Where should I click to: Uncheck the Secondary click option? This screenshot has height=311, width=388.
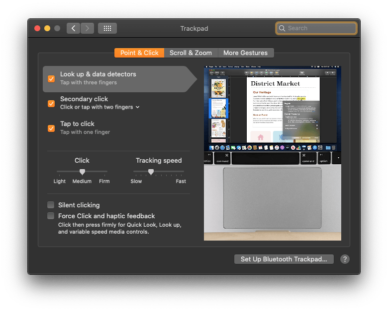point(51,103)
